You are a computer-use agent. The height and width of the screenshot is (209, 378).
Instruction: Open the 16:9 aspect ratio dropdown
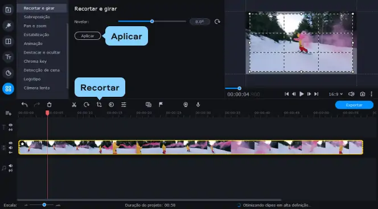click(335, 94)
